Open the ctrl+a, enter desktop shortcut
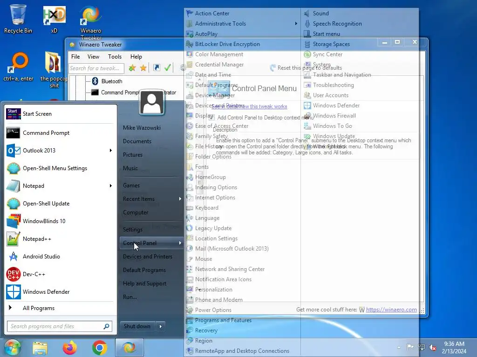The width and height of the screenshot is (477, 357). click(18, 67)
